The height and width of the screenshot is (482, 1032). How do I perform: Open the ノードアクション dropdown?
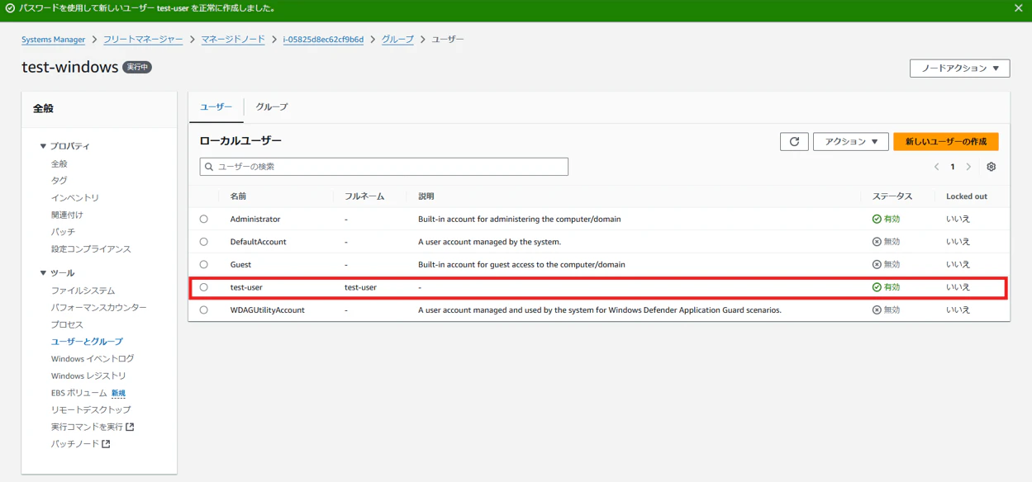pyautogui.click(x=959, y=69)
